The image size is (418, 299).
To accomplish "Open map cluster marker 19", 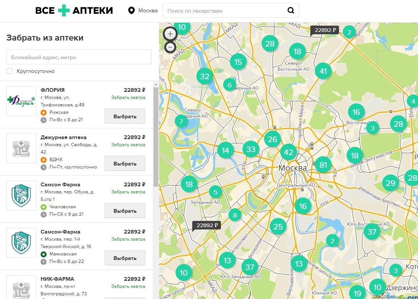I will click(x=357, y=293).
